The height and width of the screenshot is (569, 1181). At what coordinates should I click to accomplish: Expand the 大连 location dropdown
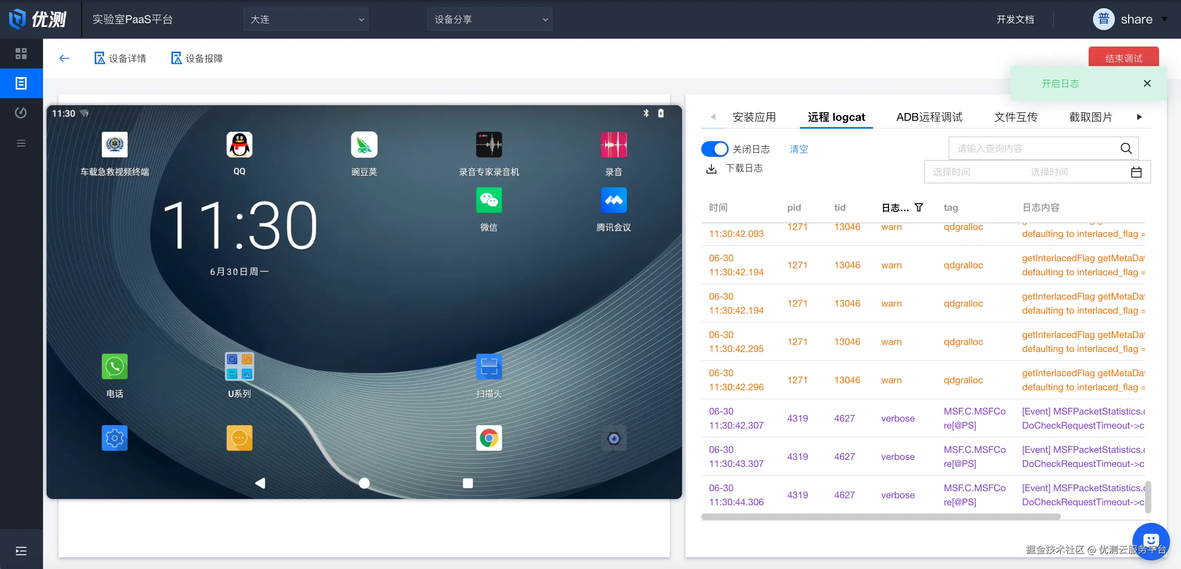[306, 19]
